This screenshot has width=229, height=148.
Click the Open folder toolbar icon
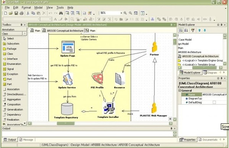[11, 13]
